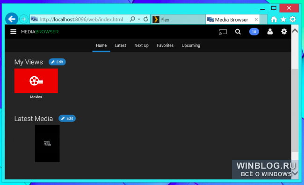Image resolution: width=304 pixels, height=185 pixels.
Task: Click Edit next to My Views
Action: pos(57,62)
